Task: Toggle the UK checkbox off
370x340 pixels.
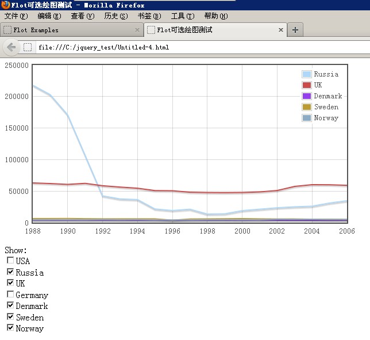Action: (10, 283)
